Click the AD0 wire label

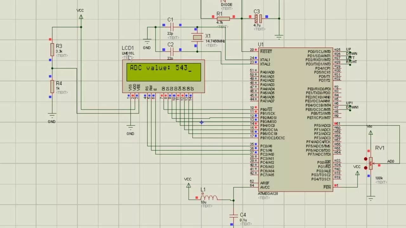point(391,161)
